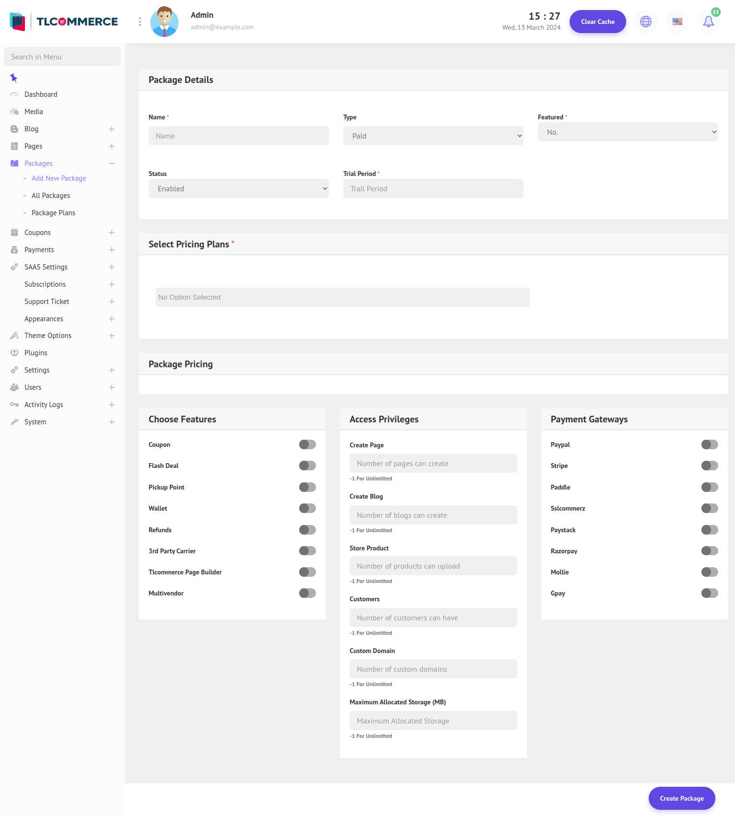Click the Admin profile avatar
The image size is (735, 817).
point(164,22)
